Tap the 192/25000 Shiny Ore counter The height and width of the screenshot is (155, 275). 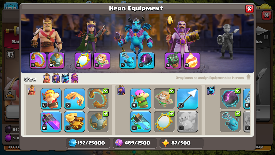[88, 143]
